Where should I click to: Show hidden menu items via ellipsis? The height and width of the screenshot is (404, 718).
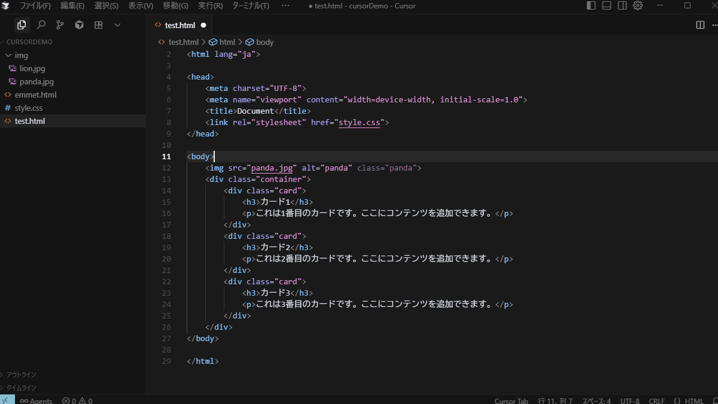tap(285, 5)
